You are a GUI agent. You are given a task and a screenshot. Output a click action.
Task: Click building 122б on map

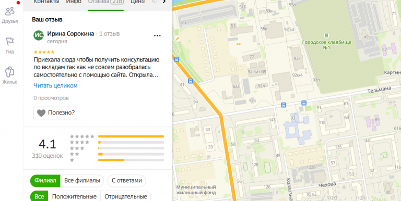click(311, 167)
